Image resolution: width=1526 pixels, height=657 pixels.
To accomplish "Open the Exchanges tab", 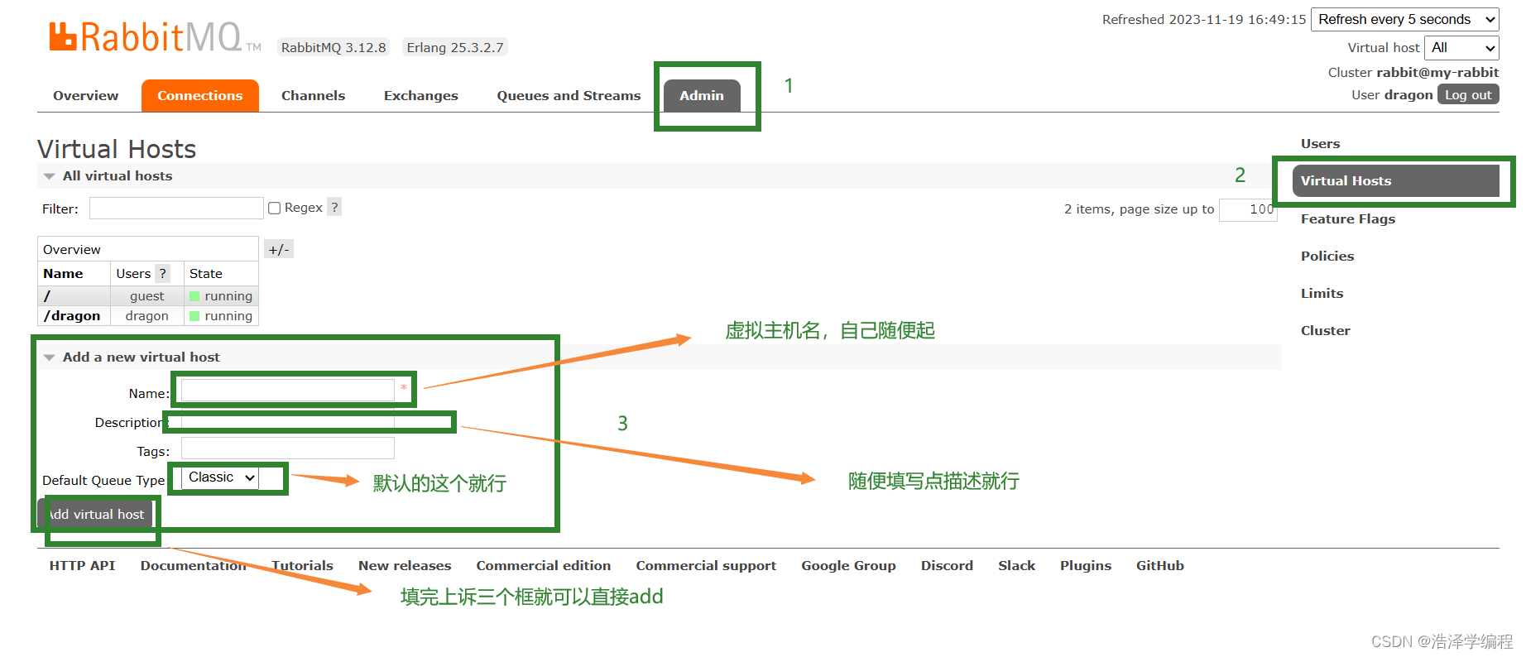I will tap(420, 96).
